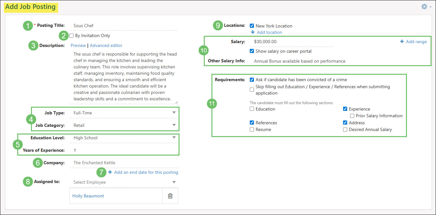The image size is (436, 215).
Task: Tick the Prior Salary Information checkbox
Action: 352,116
